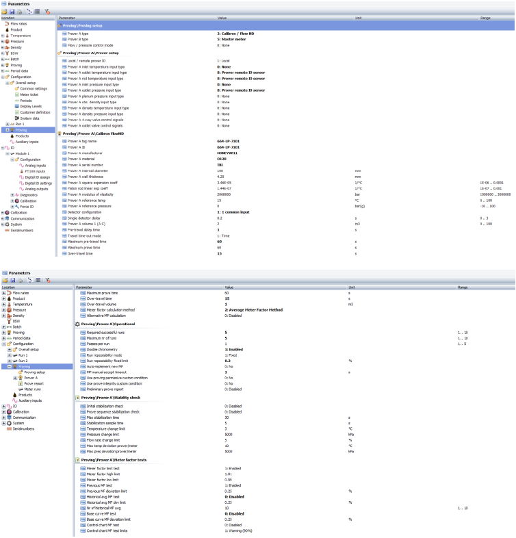Select Meter runs in bottom window tree
Viewport: 516px width, 538px height.
[x=32, y=389]
